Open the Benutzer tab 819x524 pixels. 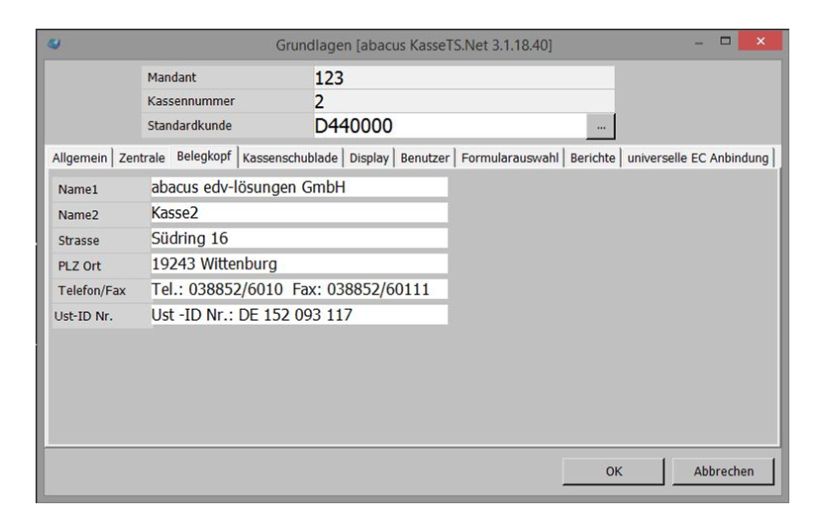[425, 157]
